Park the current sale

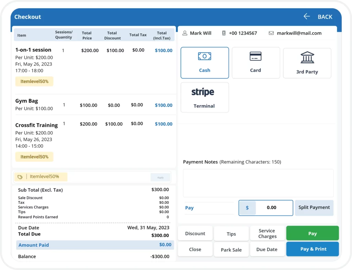pyautogui.click(x=231, y=250)
